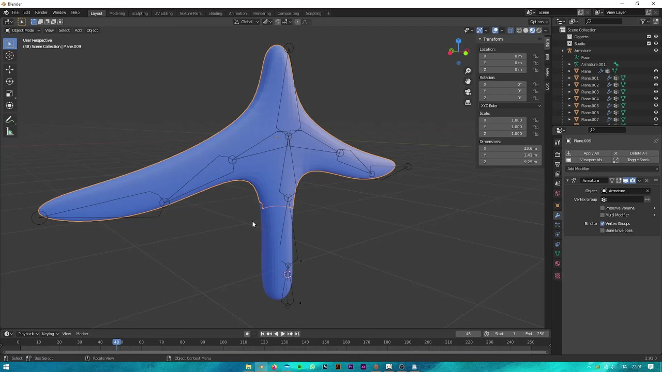The width and height of the screenshot is (662, 372).
Task: Play the animation in timeline
Action: click(x=283, y=334)
